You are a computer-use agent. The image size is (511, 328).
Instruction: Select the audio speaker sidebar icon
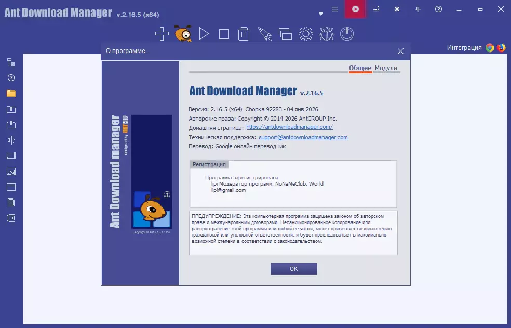(x=11, y=140)
